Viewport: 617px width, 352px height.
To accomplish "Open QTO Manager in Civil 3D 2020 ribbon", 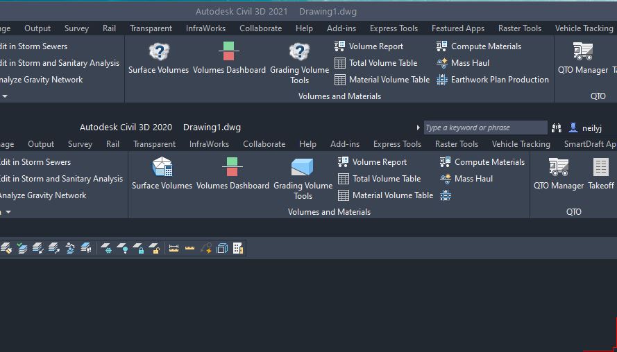I will pos(559,174).
